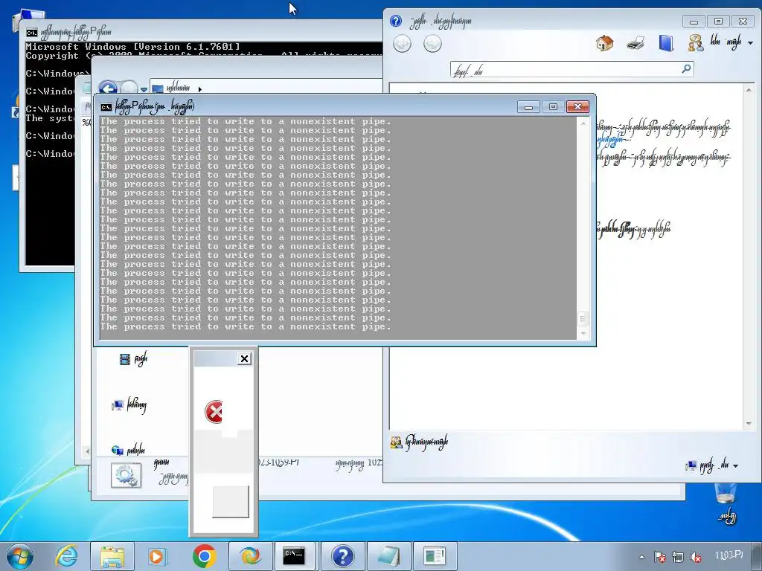Click the last taskbar application button
Image resolution: width=762 pixels, height=571 pixels.
point(435,556)
